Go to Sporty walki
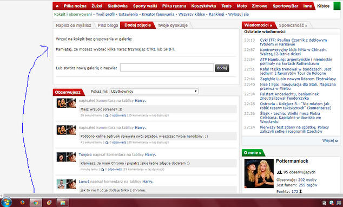343x207 pixels. (145, 6)
